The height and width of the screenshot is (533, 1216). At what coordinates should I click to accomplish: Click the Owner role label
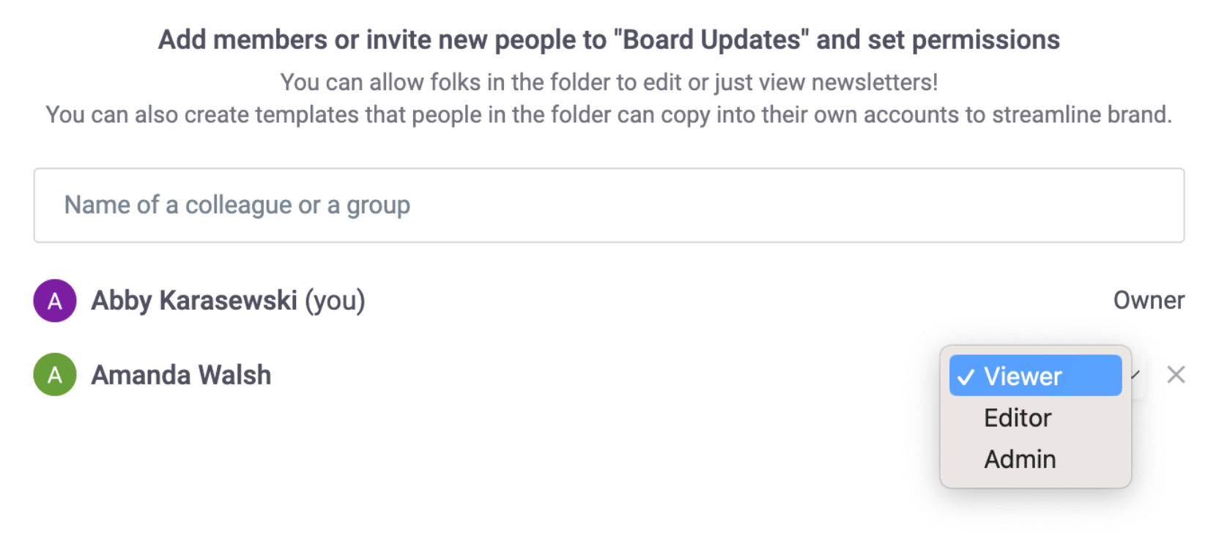[x=1148, y=300]
